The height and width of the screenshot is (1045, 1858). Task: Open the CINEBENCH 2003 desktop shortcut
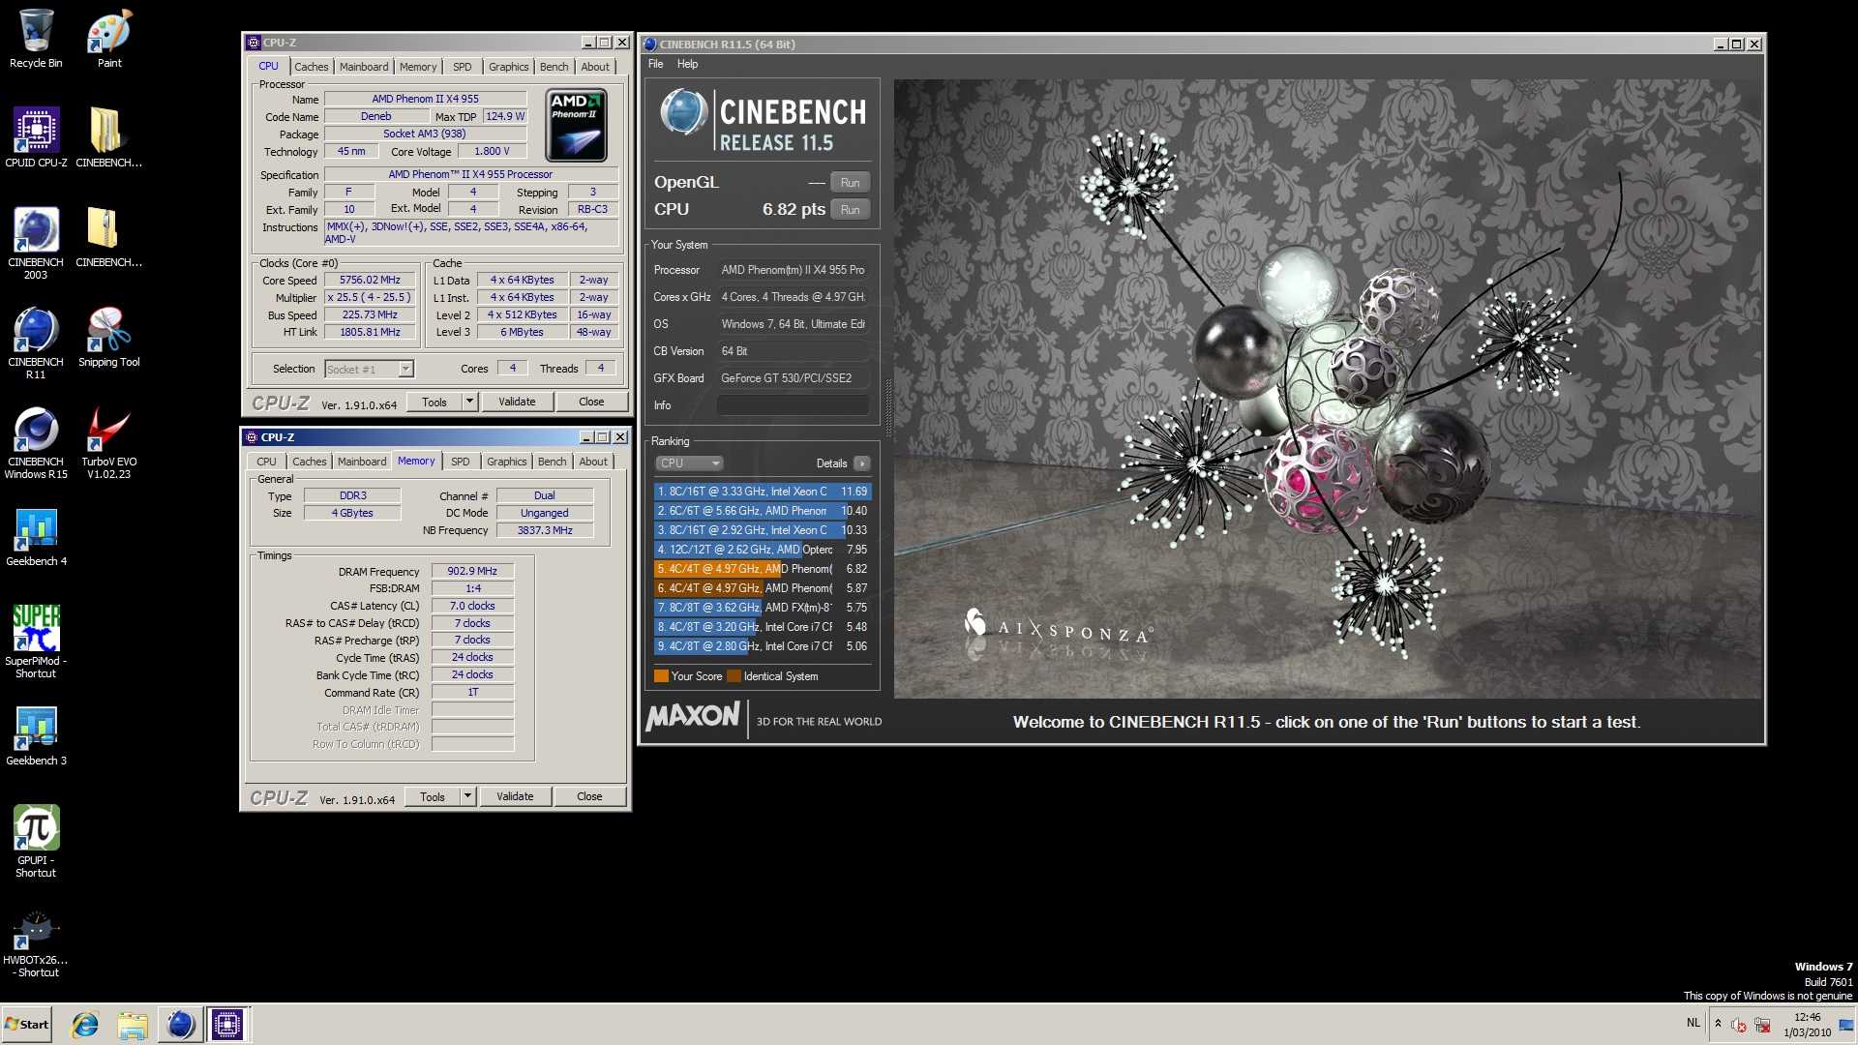point(36,243)
